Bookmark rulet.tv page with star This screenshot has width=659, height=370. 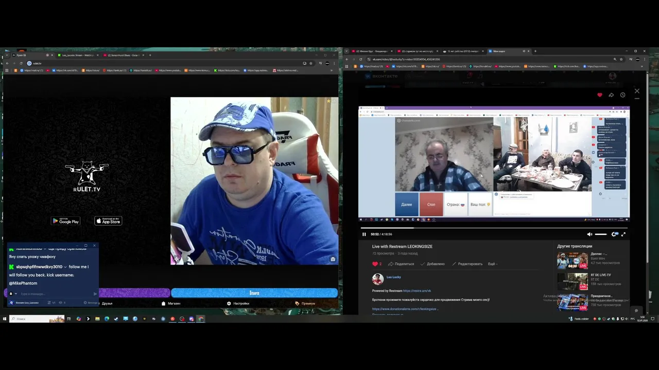[311, 63]
